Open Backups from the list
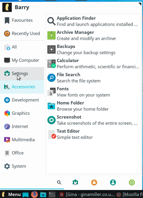Screen dimensions: 143x198 point(94,49)
